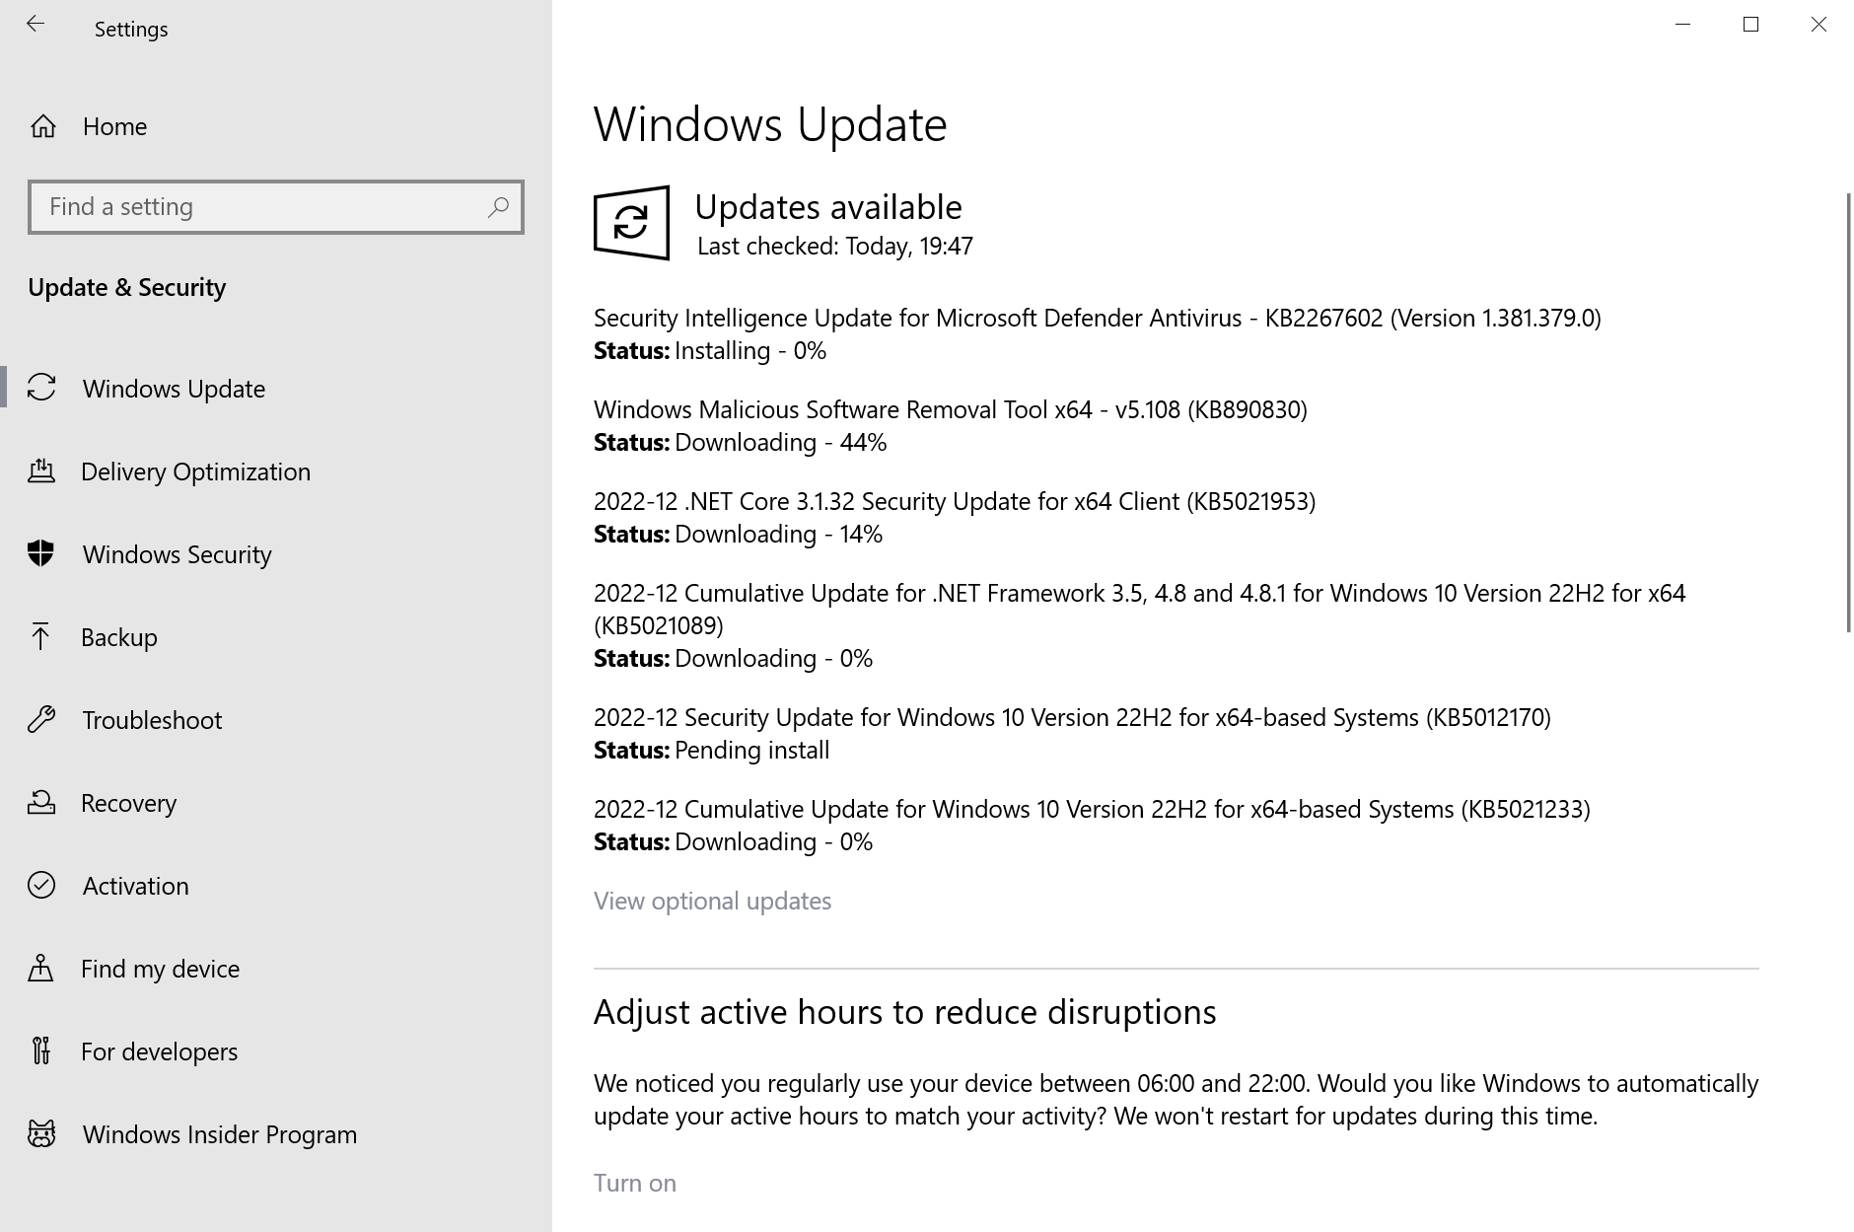Click the vertical scrollbar on the right
The width and height of the screenshot is (1854, 1232).
1848,412
